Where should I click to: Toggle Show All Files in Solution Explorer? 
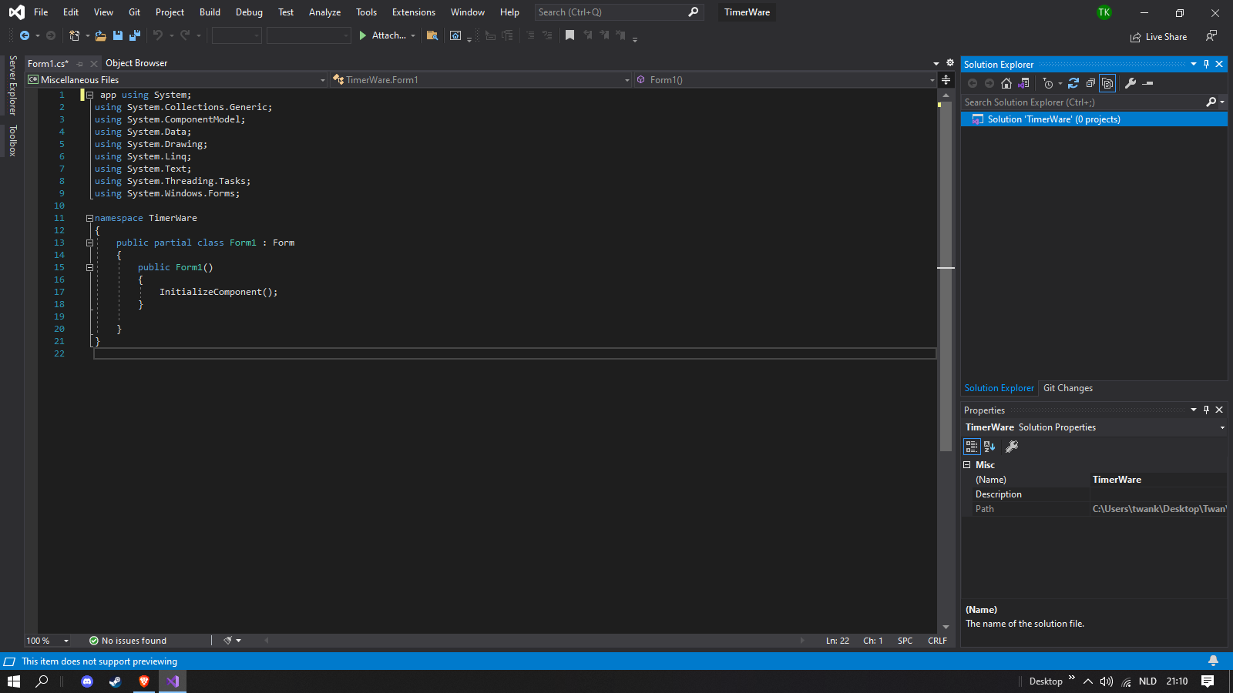pos(1107,83)
